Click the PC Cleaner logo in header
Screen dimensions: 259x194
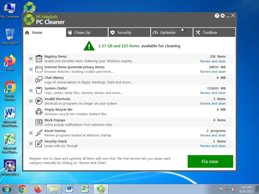click(29, 19)
